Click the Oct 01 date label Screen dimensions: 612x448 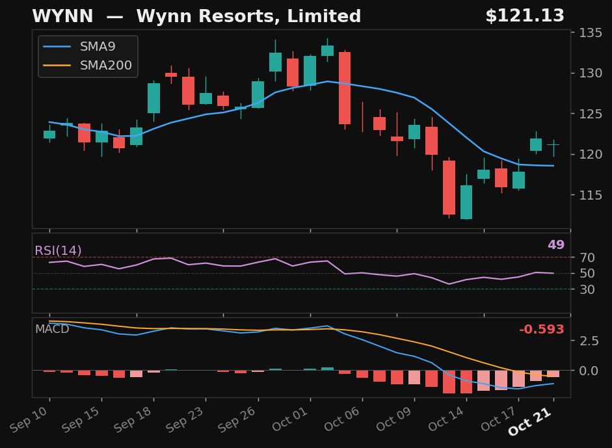click(290, 419)
